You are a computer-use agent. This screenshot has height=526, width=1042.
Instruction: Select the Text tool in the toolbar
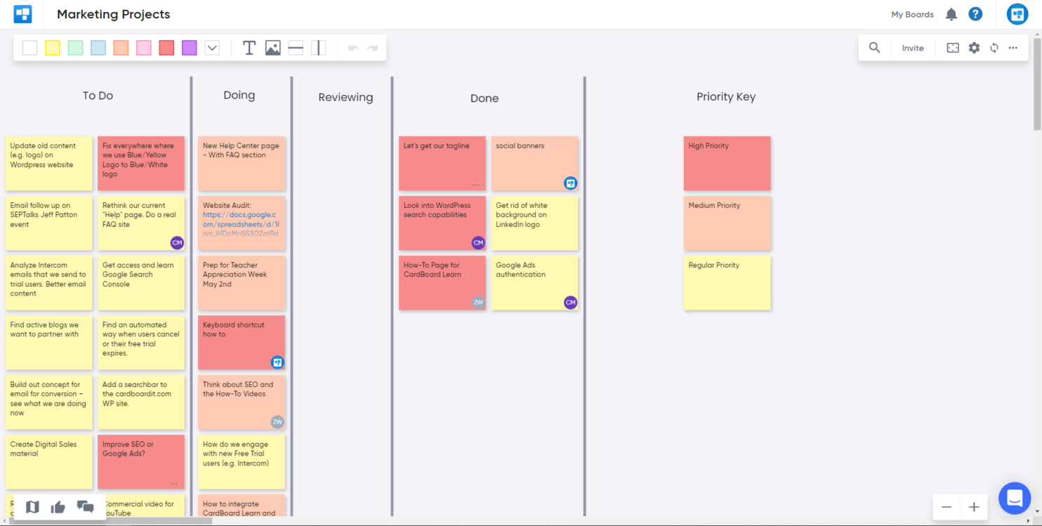coord(249,47)
